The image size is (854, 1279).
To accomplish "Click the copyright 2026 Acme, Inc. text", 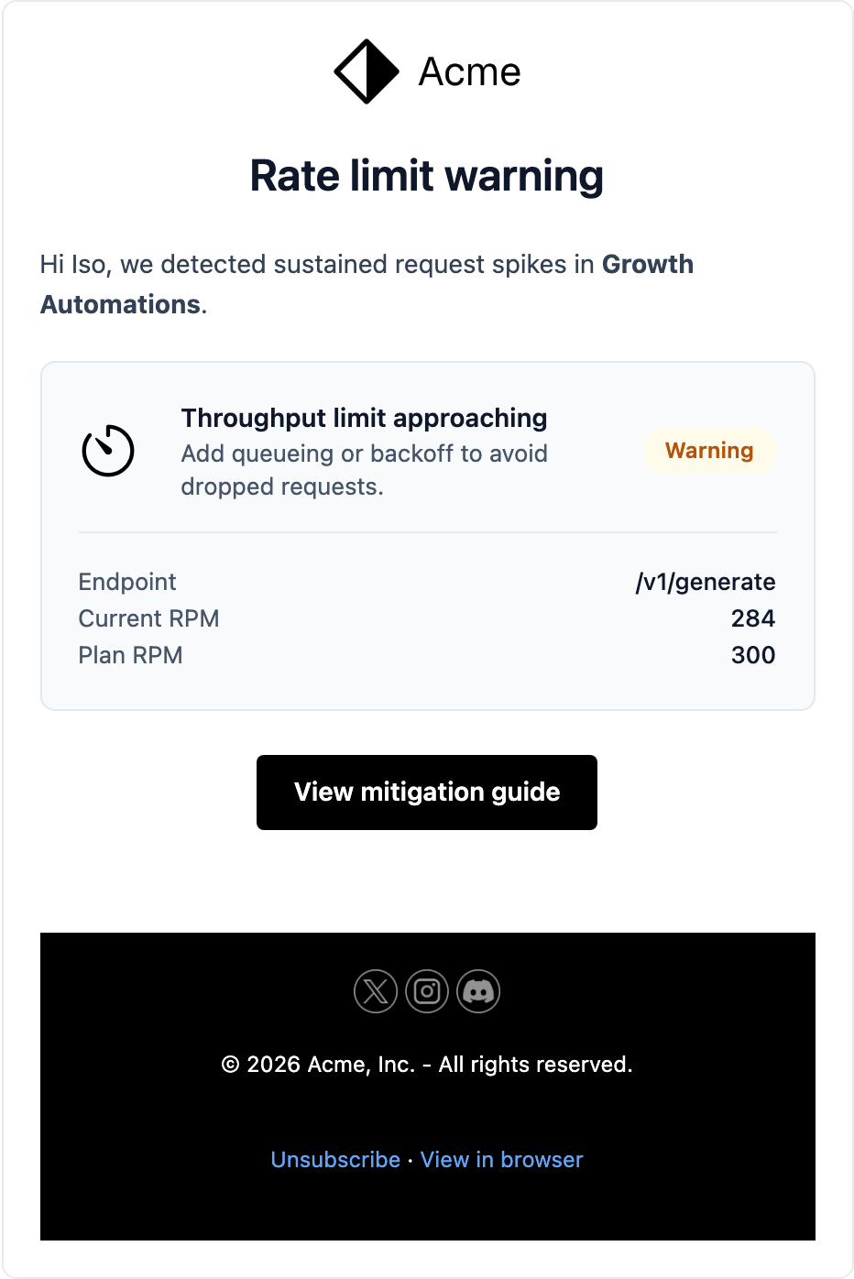I will point(427,1065).
